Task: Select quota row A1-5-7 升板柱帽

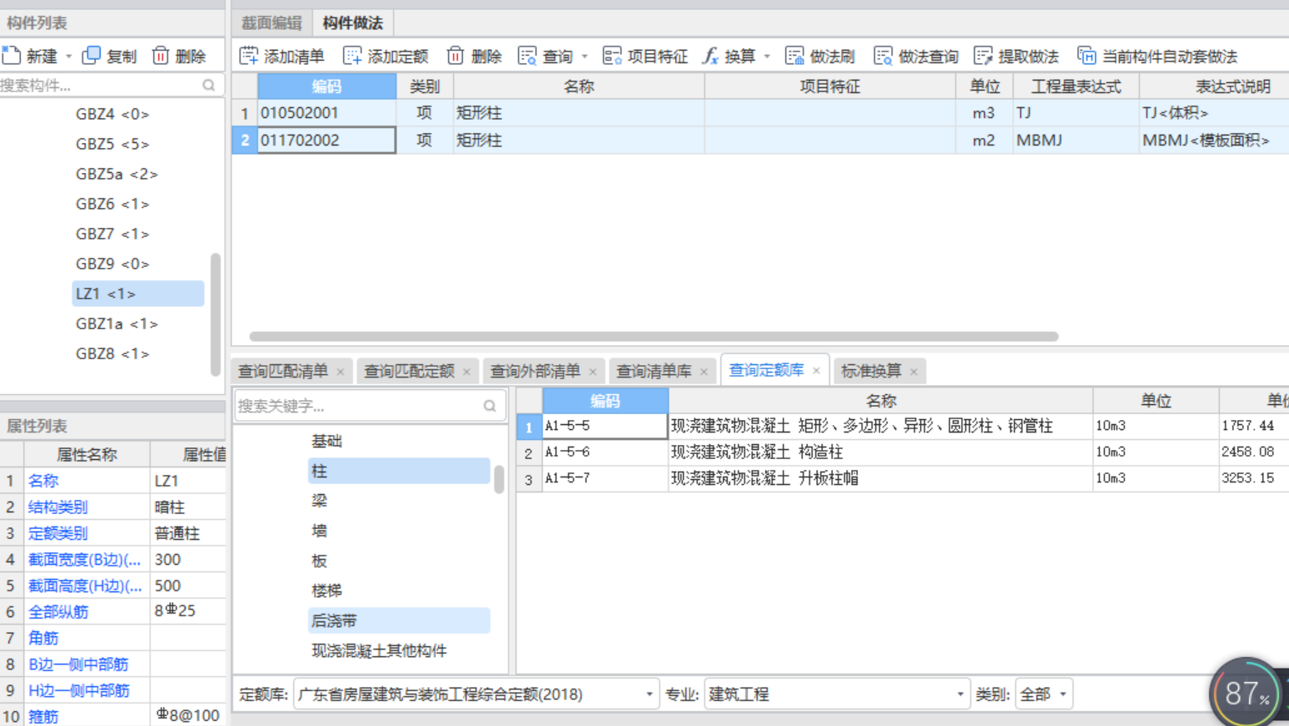Action: 903,478
